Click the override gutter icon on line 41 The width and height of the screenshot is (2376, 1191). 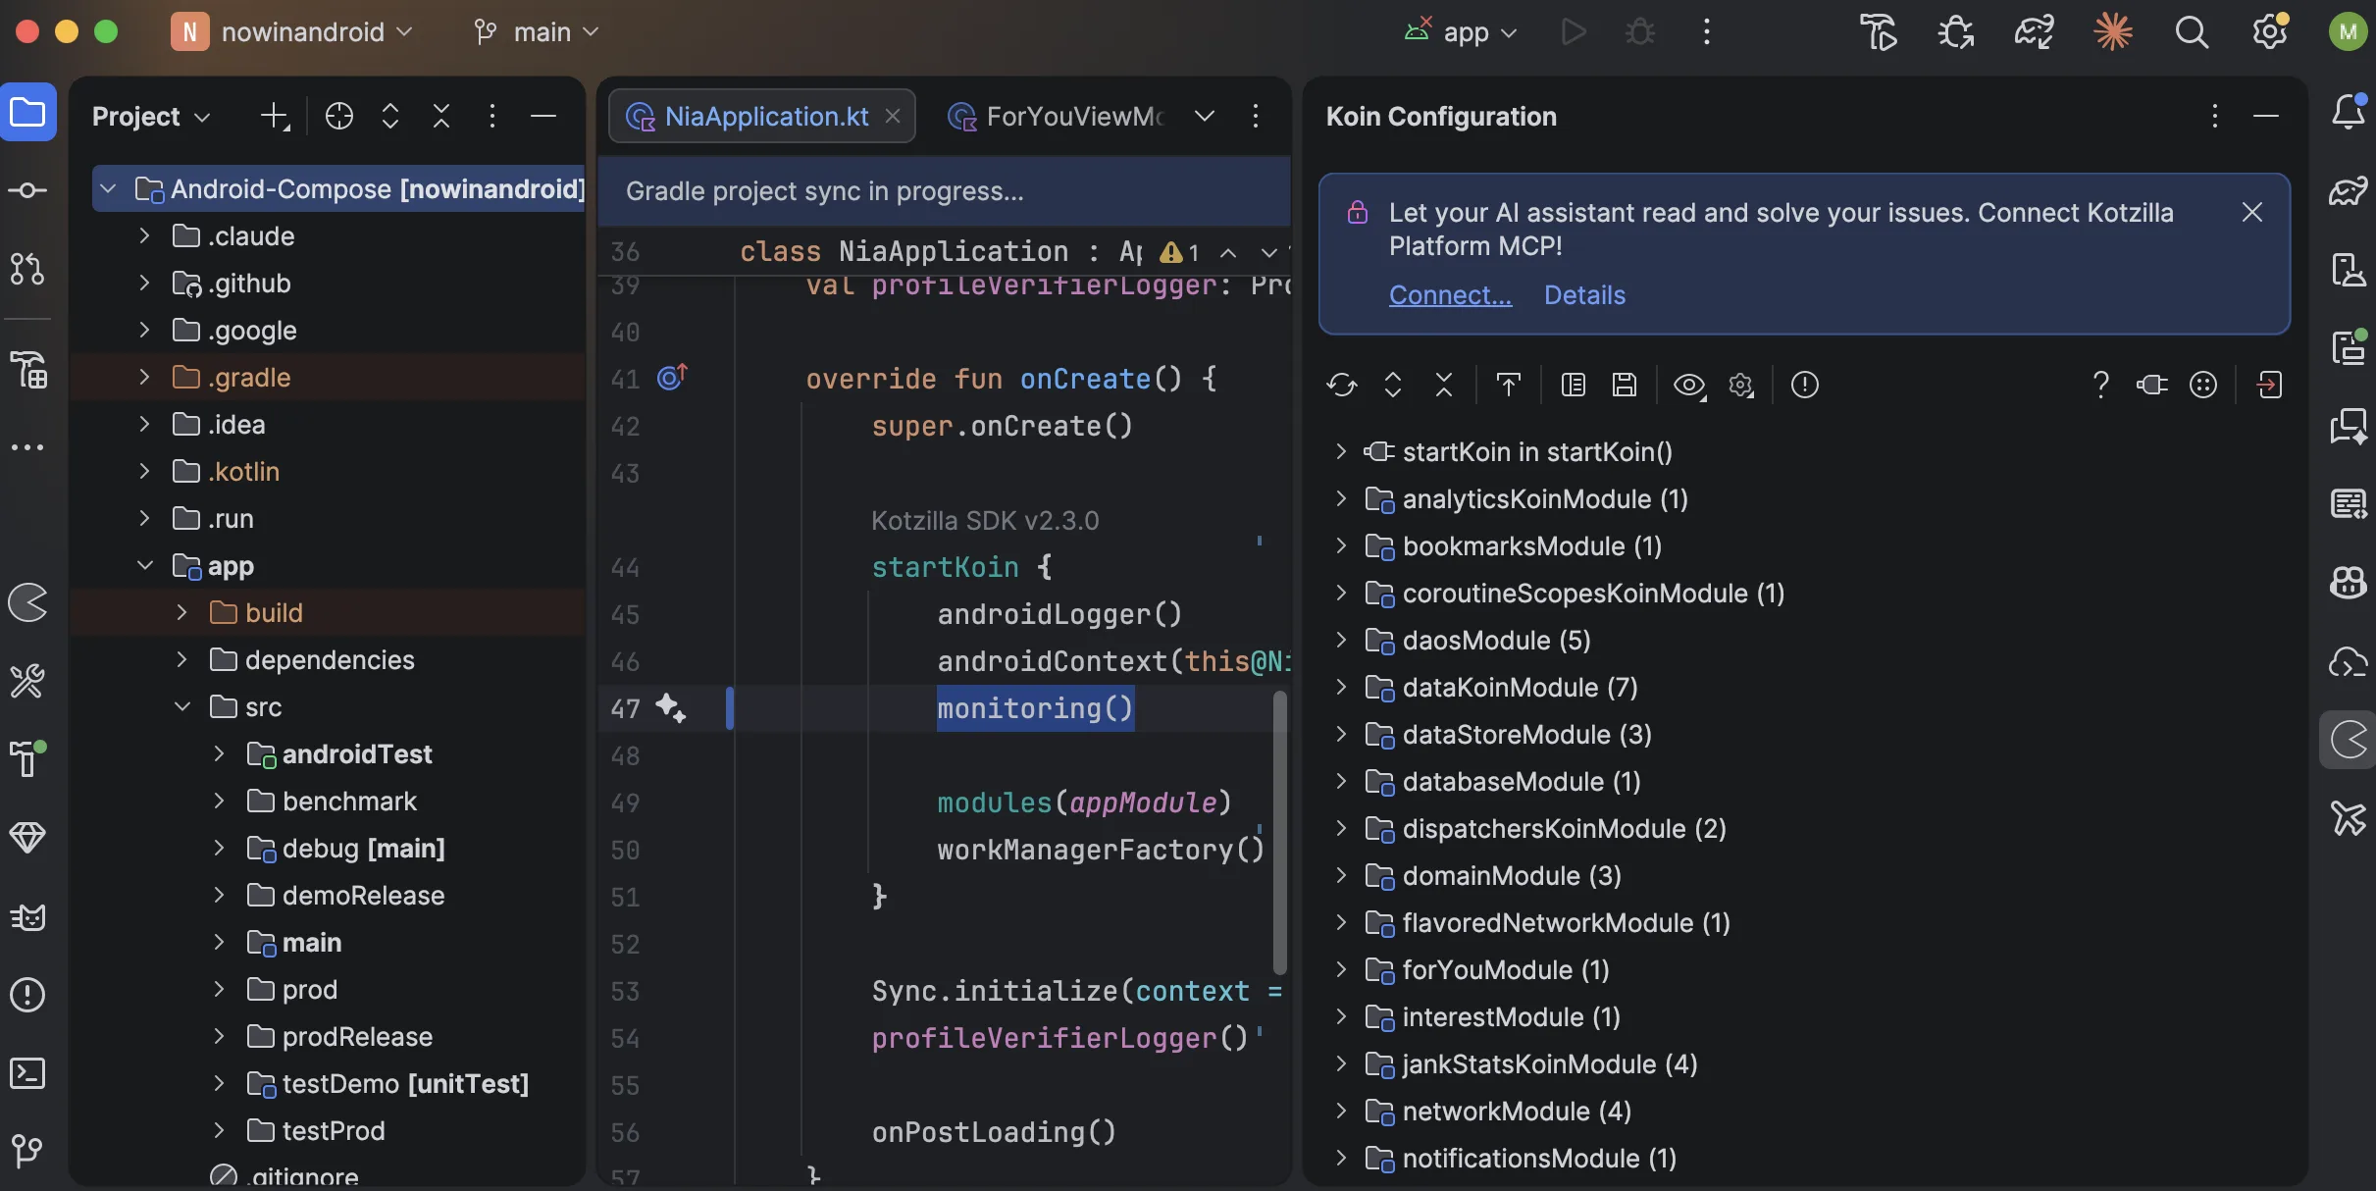[672, 377]
